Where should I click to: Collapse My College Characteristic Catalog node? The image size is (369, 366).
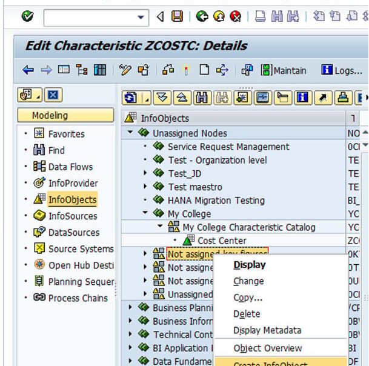pos(160,226)
